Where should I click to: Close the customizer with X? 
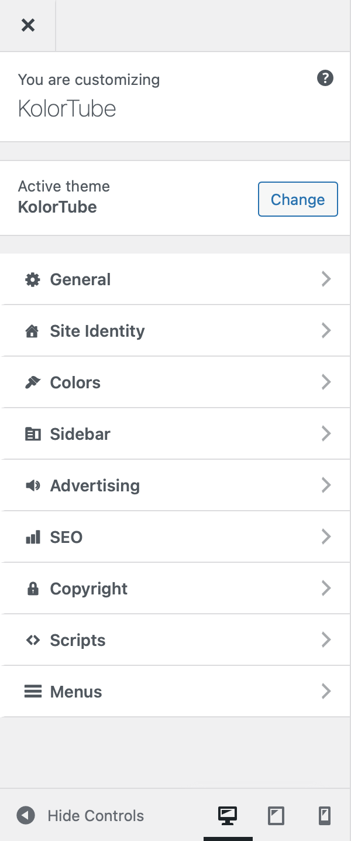[x=27, y=25]
